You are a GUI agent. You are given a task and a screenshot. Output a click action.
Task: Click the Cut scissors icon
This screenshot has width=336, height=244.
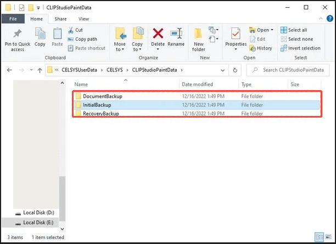(x=72, y=30)
